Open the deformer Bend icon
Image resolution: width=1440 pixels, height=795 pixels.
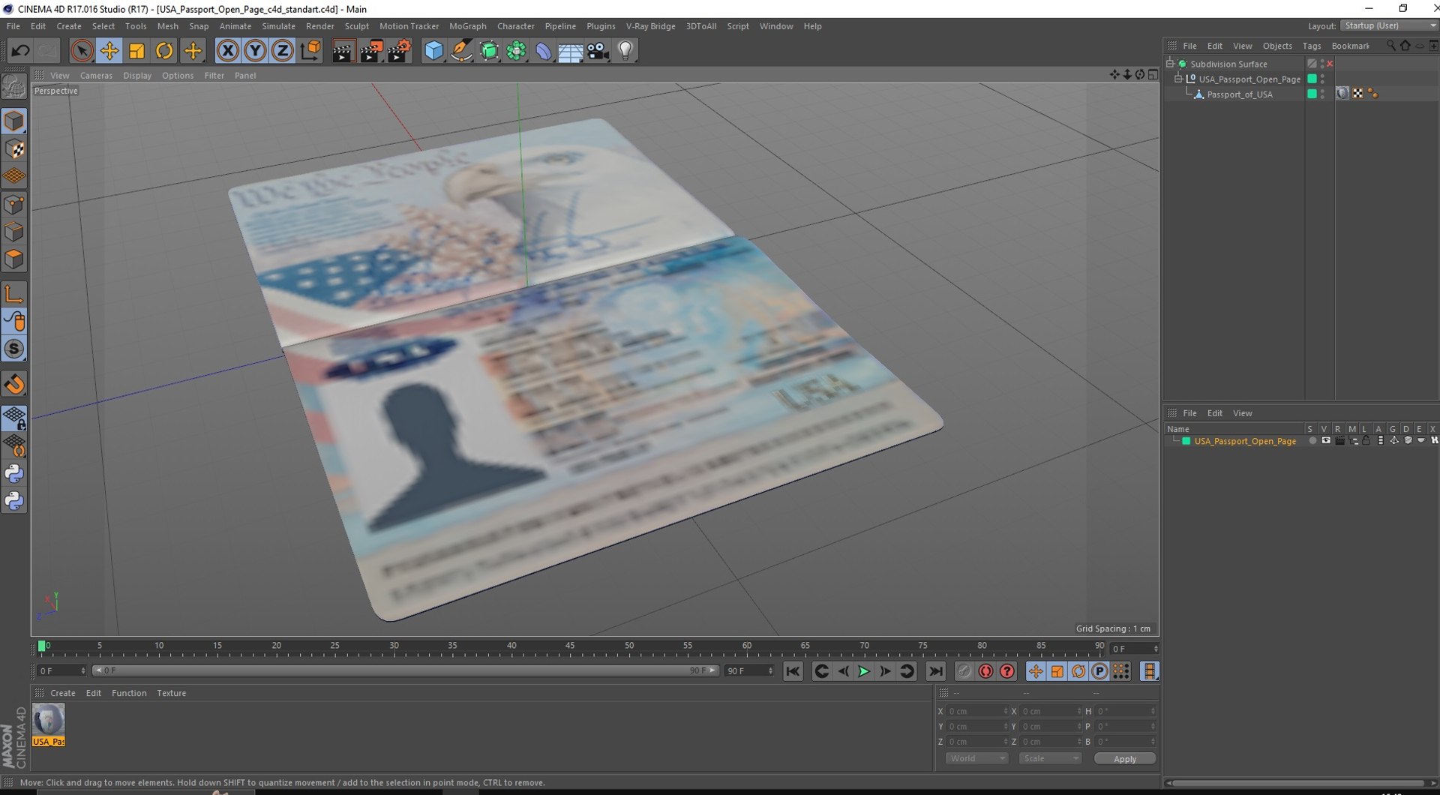pos(544,51)
